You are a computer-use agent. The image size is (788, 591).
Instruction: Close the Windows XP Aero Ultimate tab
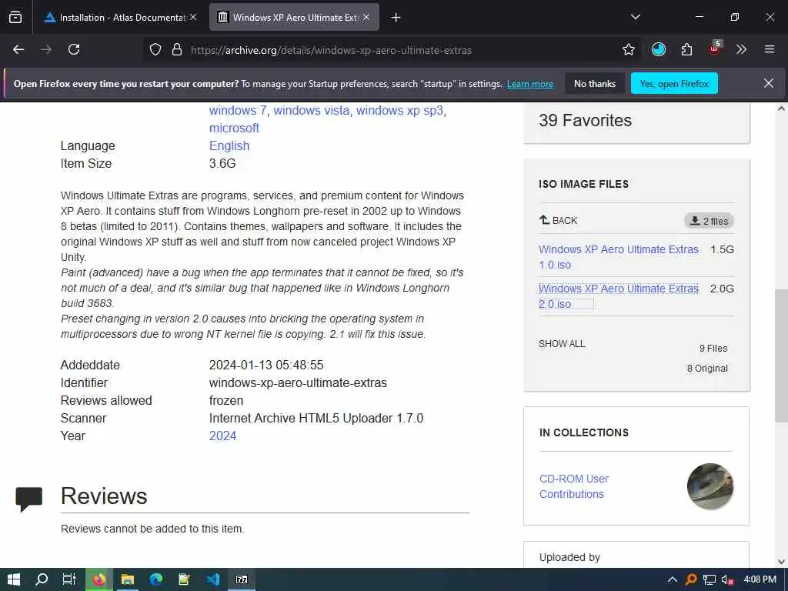(366, 17)
